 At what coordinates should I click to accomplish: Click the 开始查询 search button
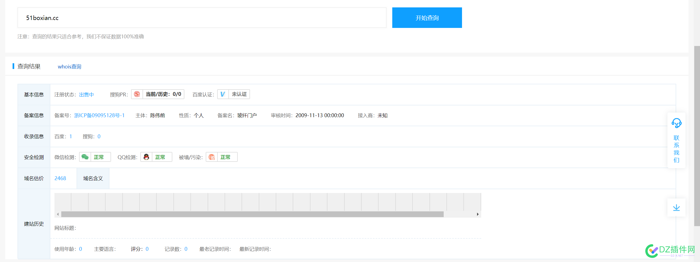(427, 18)
